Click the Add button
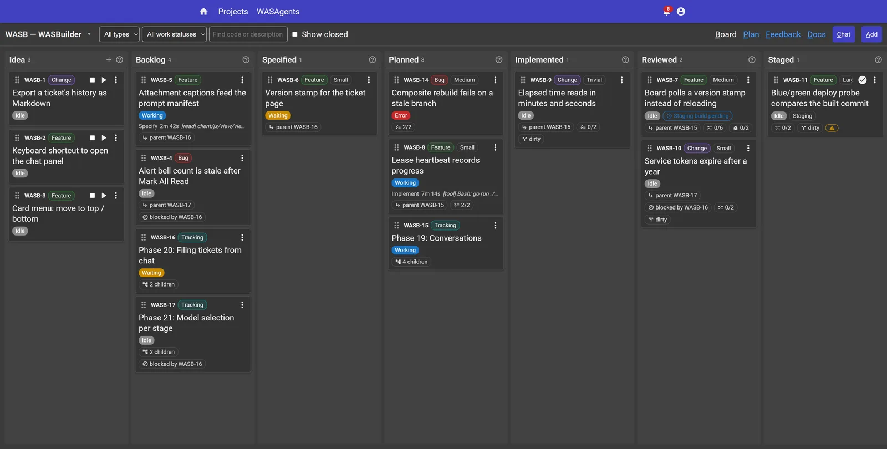Screen dimensions: 887x449 871,34
